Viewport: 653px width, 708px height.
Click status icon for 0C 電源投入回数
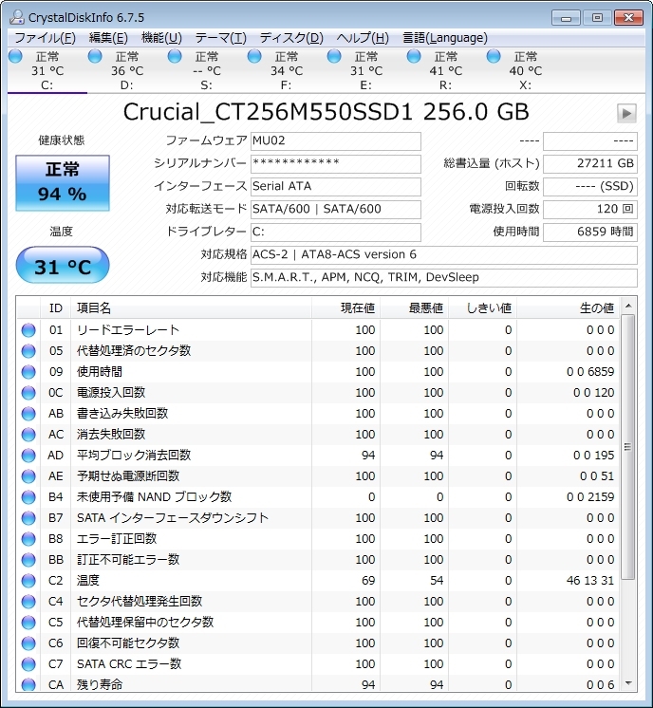pos(28,393)
